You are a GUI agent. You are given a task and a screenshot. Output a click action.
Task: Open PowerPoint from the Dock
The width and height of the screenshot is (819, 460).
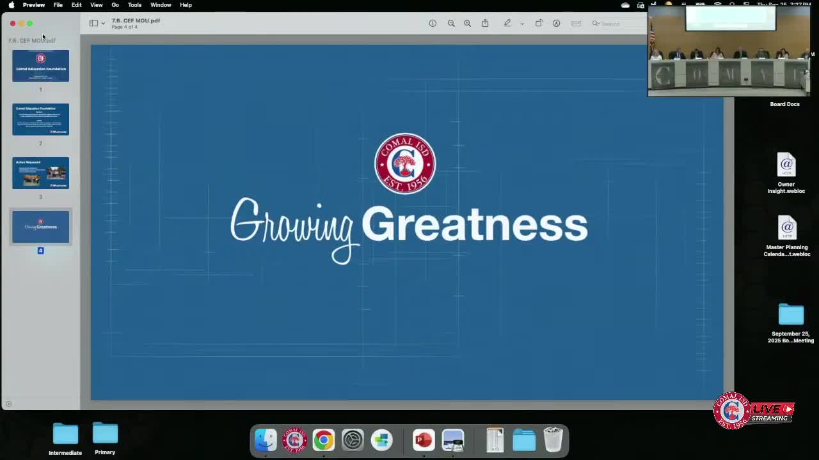click(424, 440)
